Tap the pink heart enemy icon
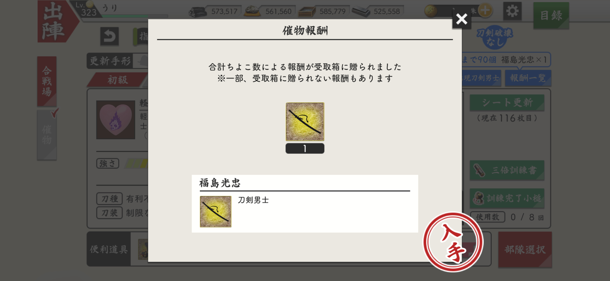The width and height of the screenshot is (610, 281). coord(116,120)
